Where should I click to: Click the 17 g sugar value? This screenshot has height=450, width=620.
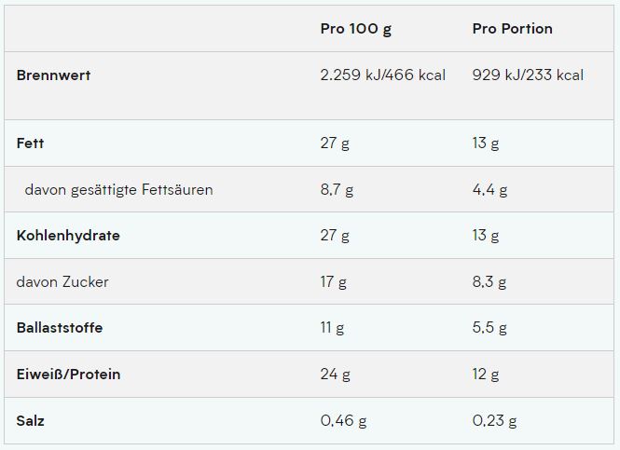333,281
